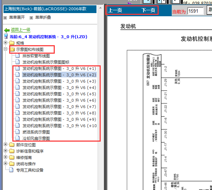Image resolution: width=212 pixels, height=190 pixels.
Task: Open 发动机控制系统示意图 V6 (+10 item
Action: [x=59, y=126]
